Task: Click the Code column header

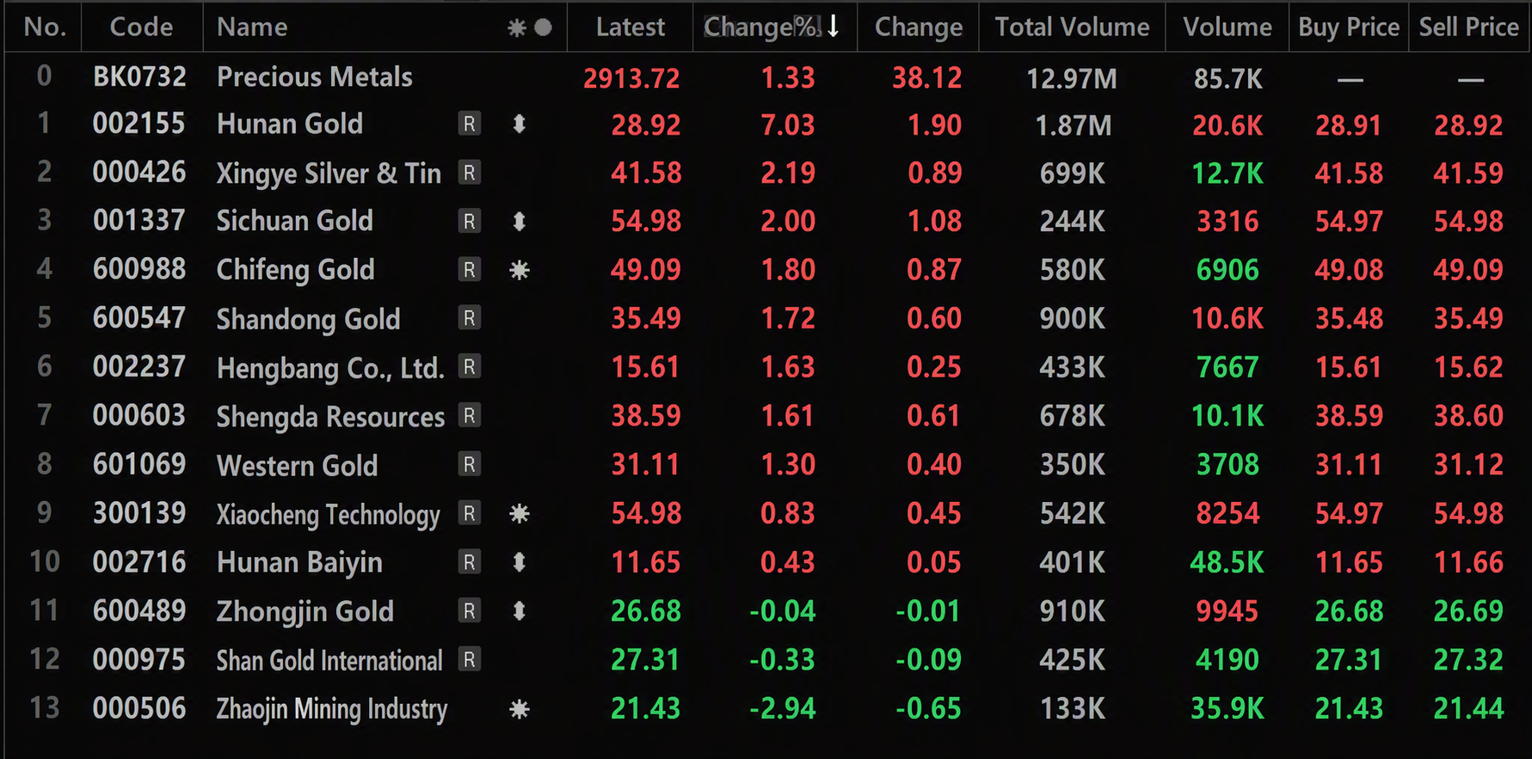Action: (142, 27)
